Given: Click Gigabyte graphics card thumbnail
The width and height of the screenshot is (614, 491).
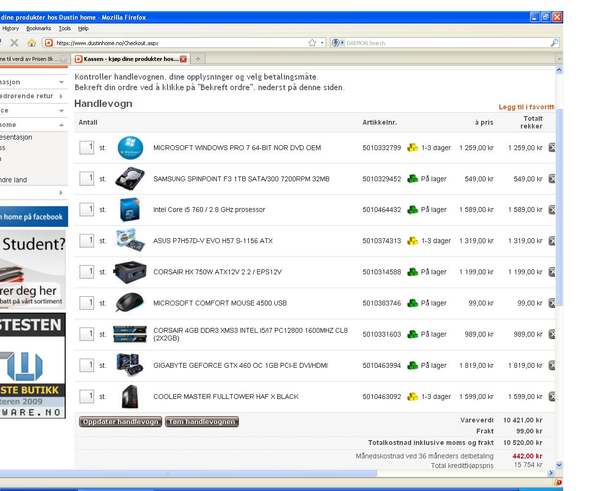Looking at the screenshot, I should (130, 365).
